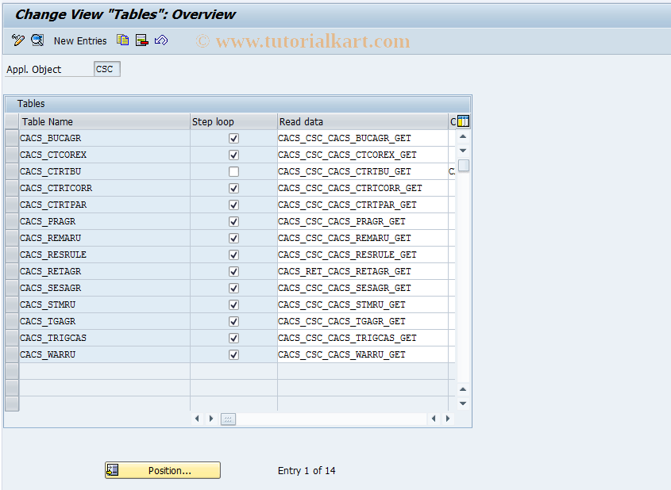This screenshot has width=671, height=490.
Task: Page up using the upward triangle icon
Action: (x=462, y=136)
